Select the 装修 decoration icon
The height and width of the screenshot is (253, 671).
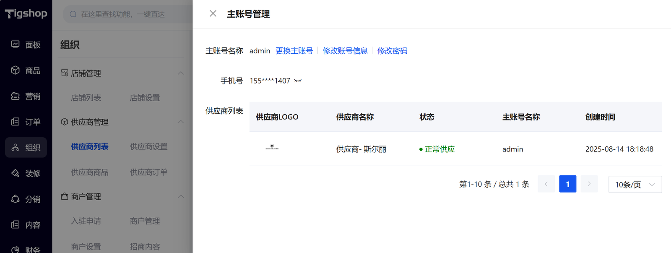[16, 173]
